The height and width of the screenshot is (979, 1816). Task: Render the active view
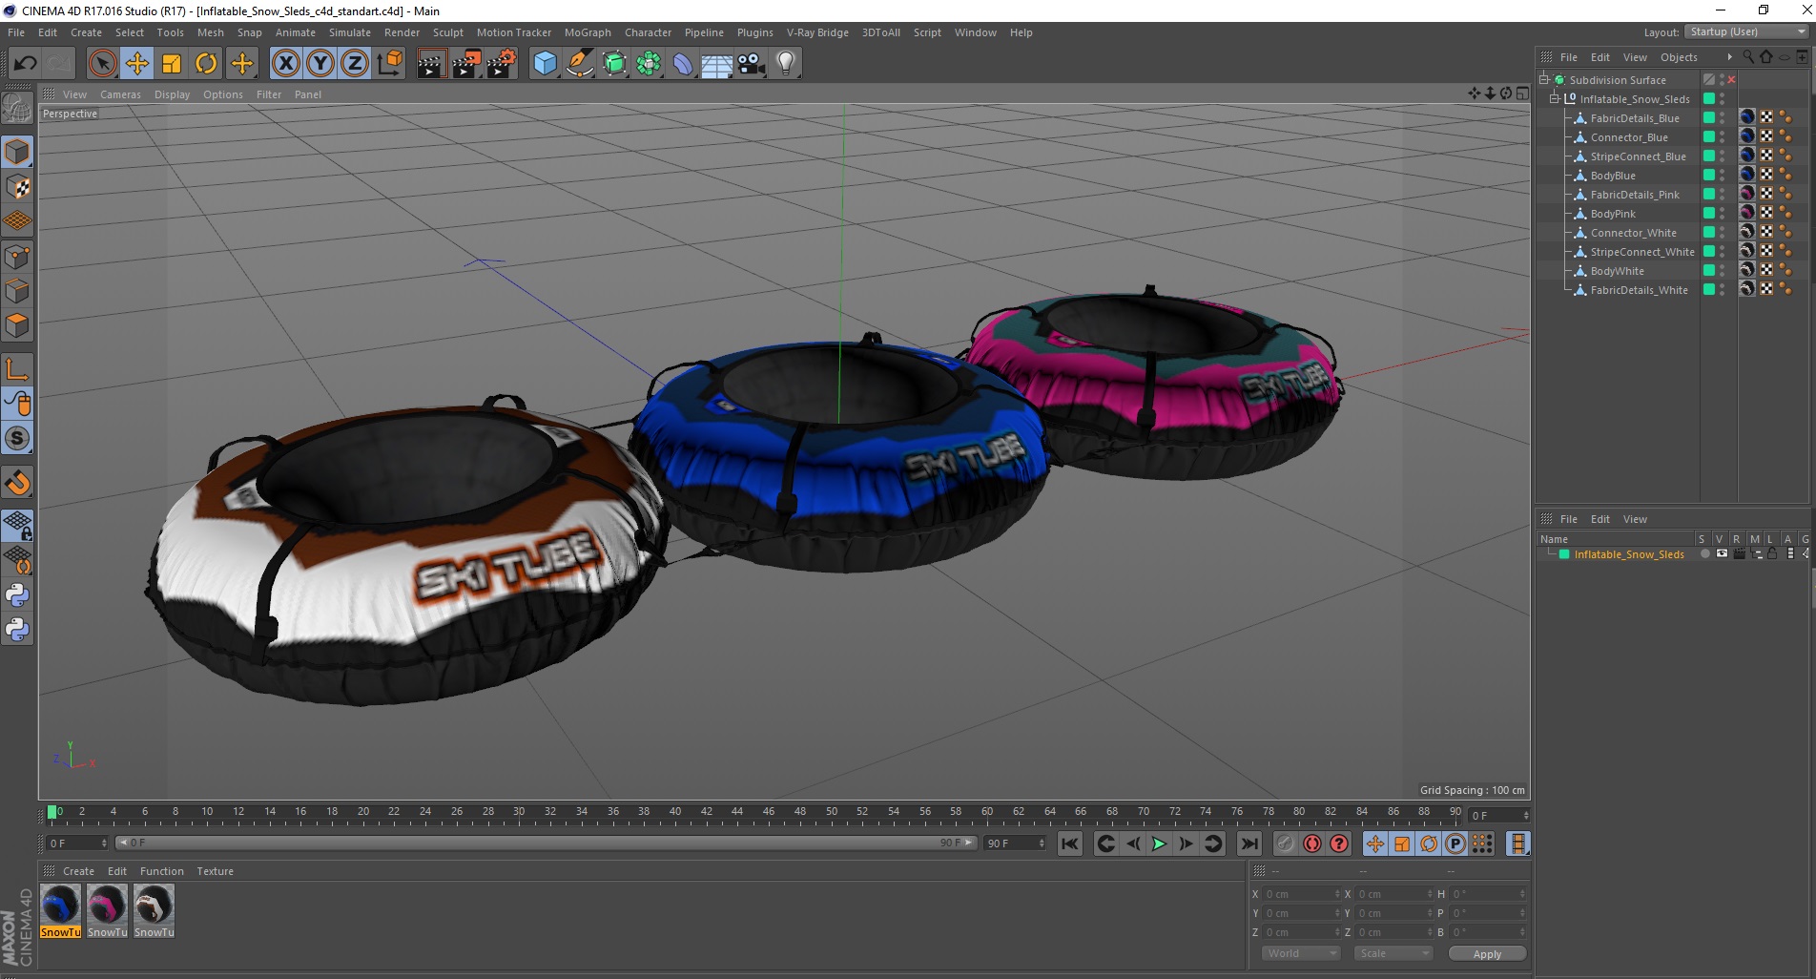point(431,64)
